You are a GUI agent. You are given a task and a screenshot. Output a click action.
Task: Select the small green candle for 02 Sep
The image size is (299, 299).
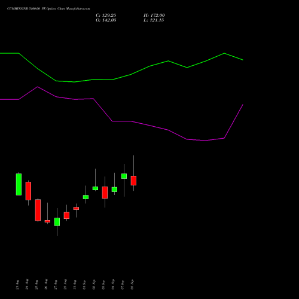[95, 188]
